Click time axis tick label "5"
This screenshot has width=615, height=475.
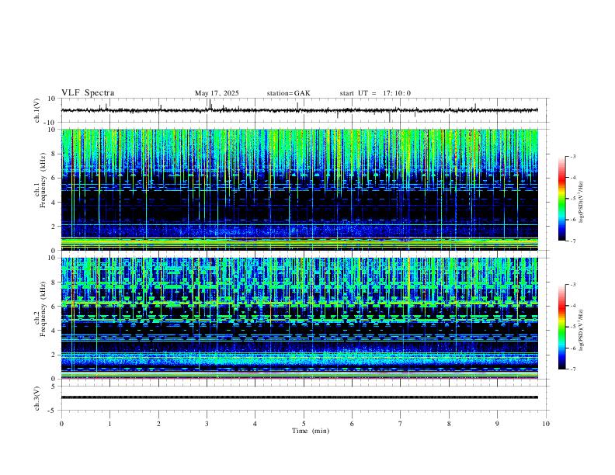coord(304,424)
